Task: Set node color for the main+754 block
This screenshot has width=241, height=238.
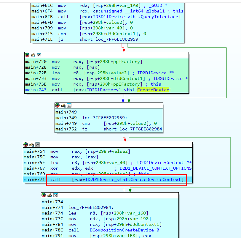Action: pos(26,145)
